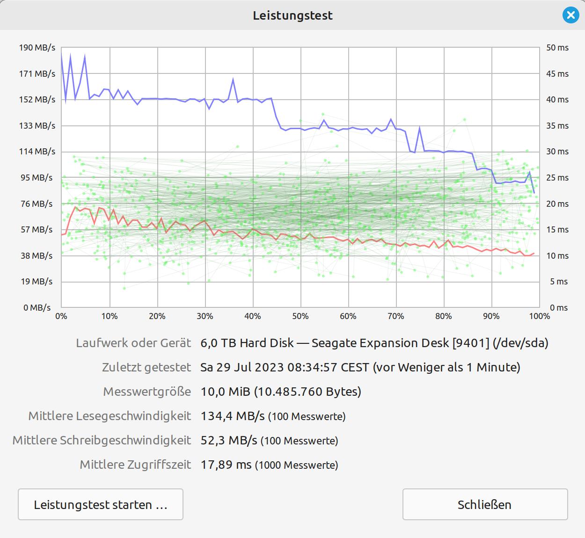Image resolution: width=585 pixels, height=538 pixels.
Task: Click the "Laufwerk oder Gerät" label
Action: point(133,343)
